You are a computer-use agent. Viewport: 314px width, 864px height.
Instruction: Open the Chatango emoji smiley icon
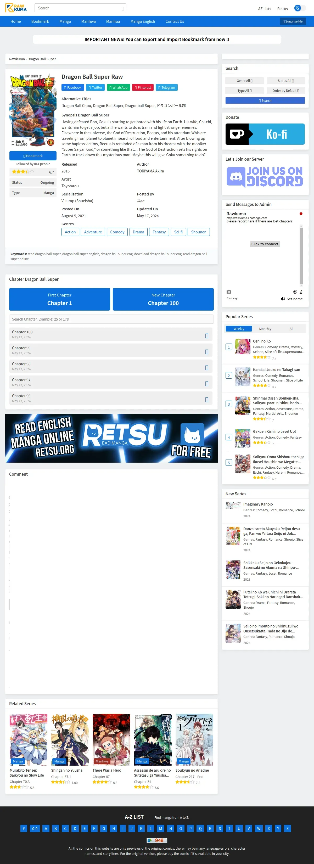pos(295,292)
